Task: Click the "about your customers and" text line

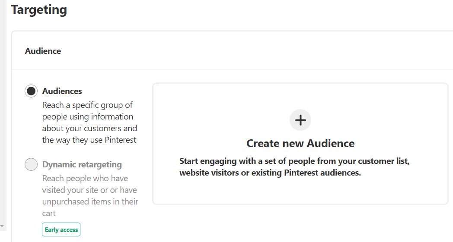Action: tap(89, 129)
